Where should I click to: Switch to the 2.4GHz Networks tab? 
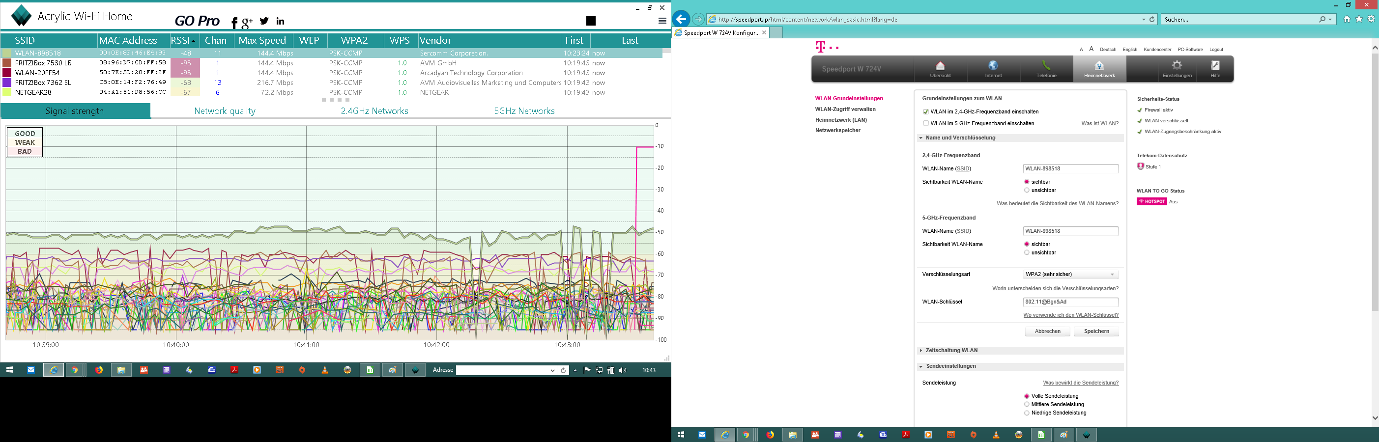pyautogui.click(x=374, y=111)
